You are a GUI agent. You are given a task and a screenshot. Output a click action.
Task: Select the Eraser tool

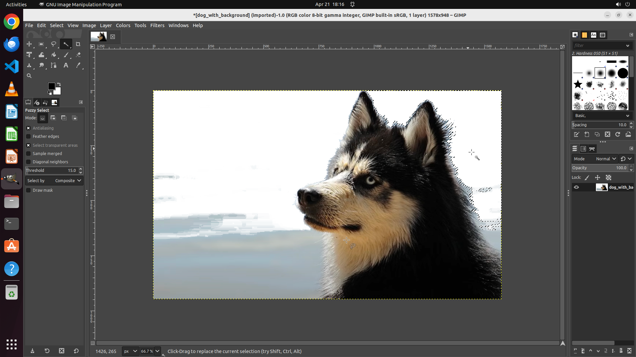[x=78, y=55]
